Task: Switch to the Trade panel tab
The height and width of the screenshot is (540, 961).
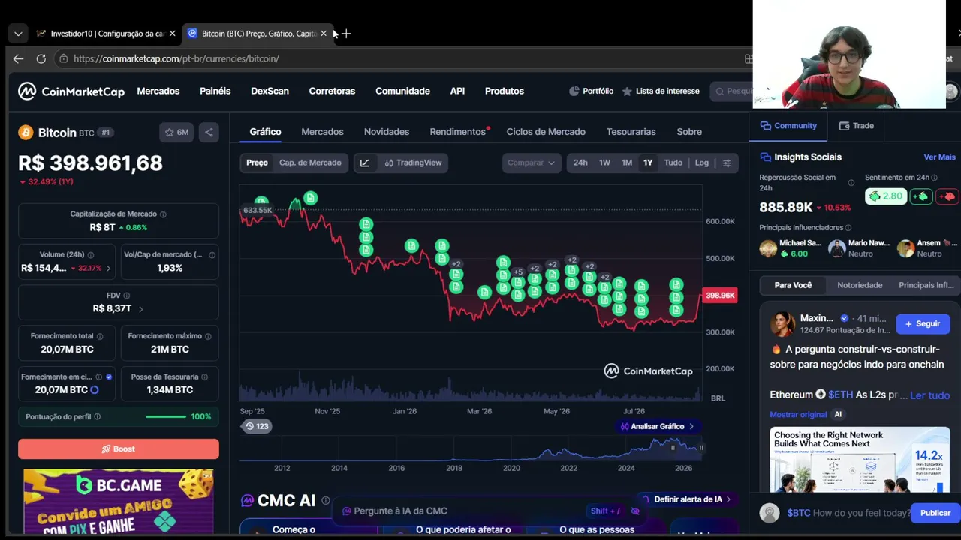Action: pos(856,126)
